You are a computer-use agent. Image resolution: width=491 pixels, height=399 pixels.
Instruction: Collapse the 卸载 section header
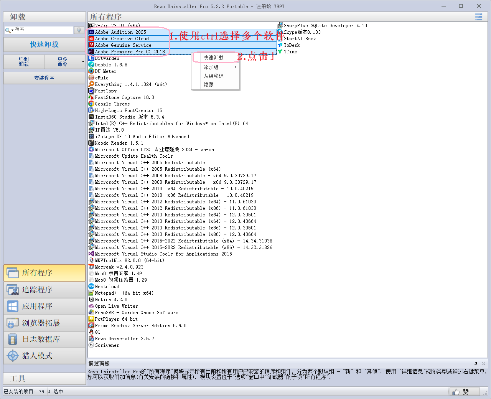point(44,17)
